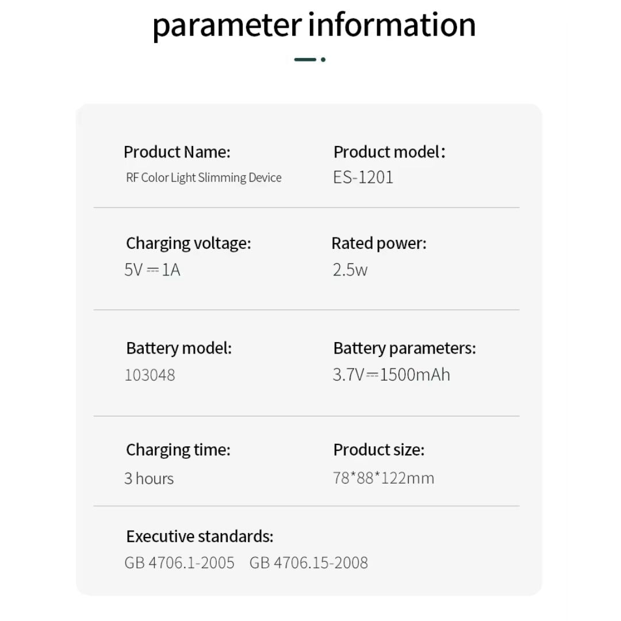Click the 'parameter information' heading
621x621 pixels.
click(x=314, y=25)
